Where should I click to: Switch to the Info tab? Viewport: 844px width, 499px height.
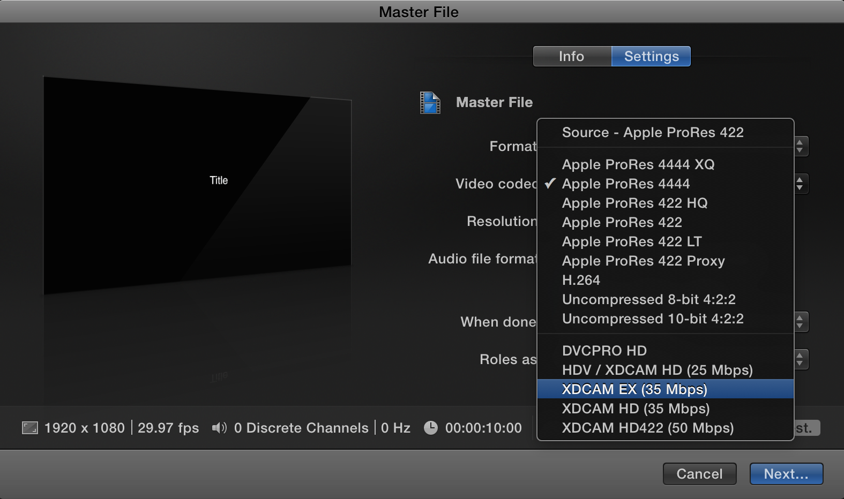tap(572, 56)
